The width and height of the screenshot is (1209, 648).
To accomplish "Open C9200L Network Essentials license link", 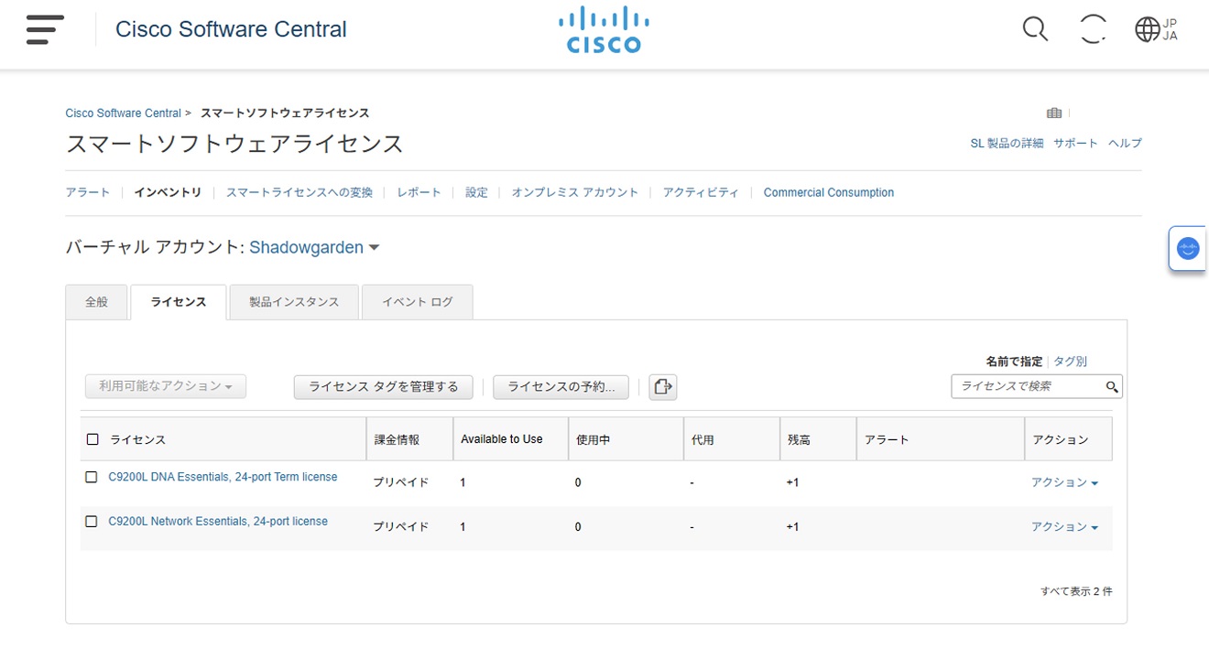I will point(218,521).
